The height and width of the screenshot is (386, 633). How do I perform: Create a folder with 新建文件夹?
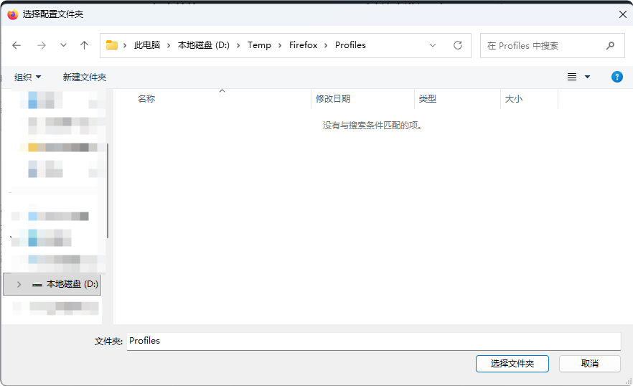point(85,77)
